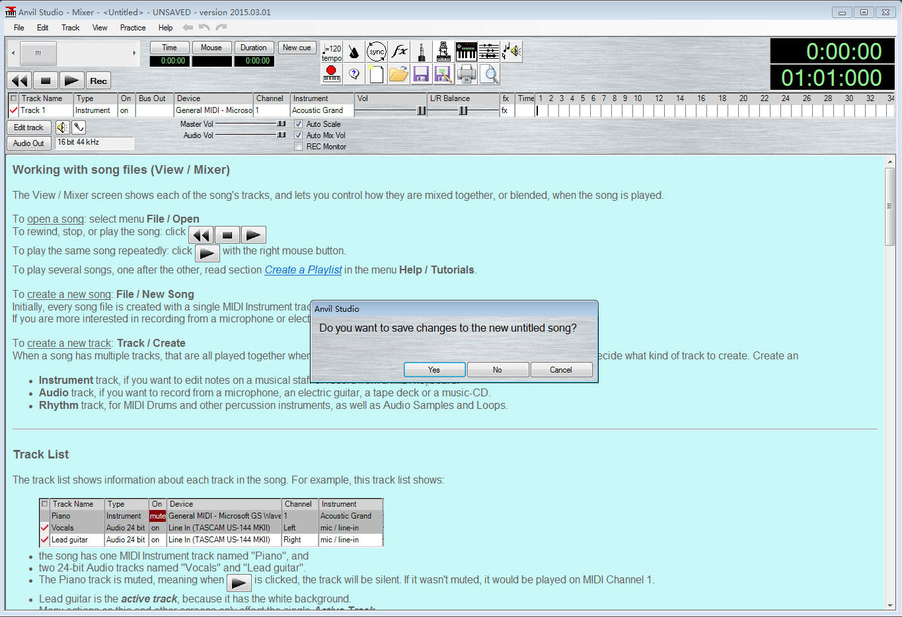This screenshot has width=902, height=617.
Task: Click the notes and speaker icon
Action: coord(511,52)
